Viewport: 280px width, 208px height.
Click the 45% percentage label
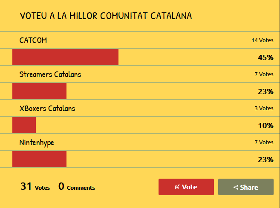click(x=266, y=57)
